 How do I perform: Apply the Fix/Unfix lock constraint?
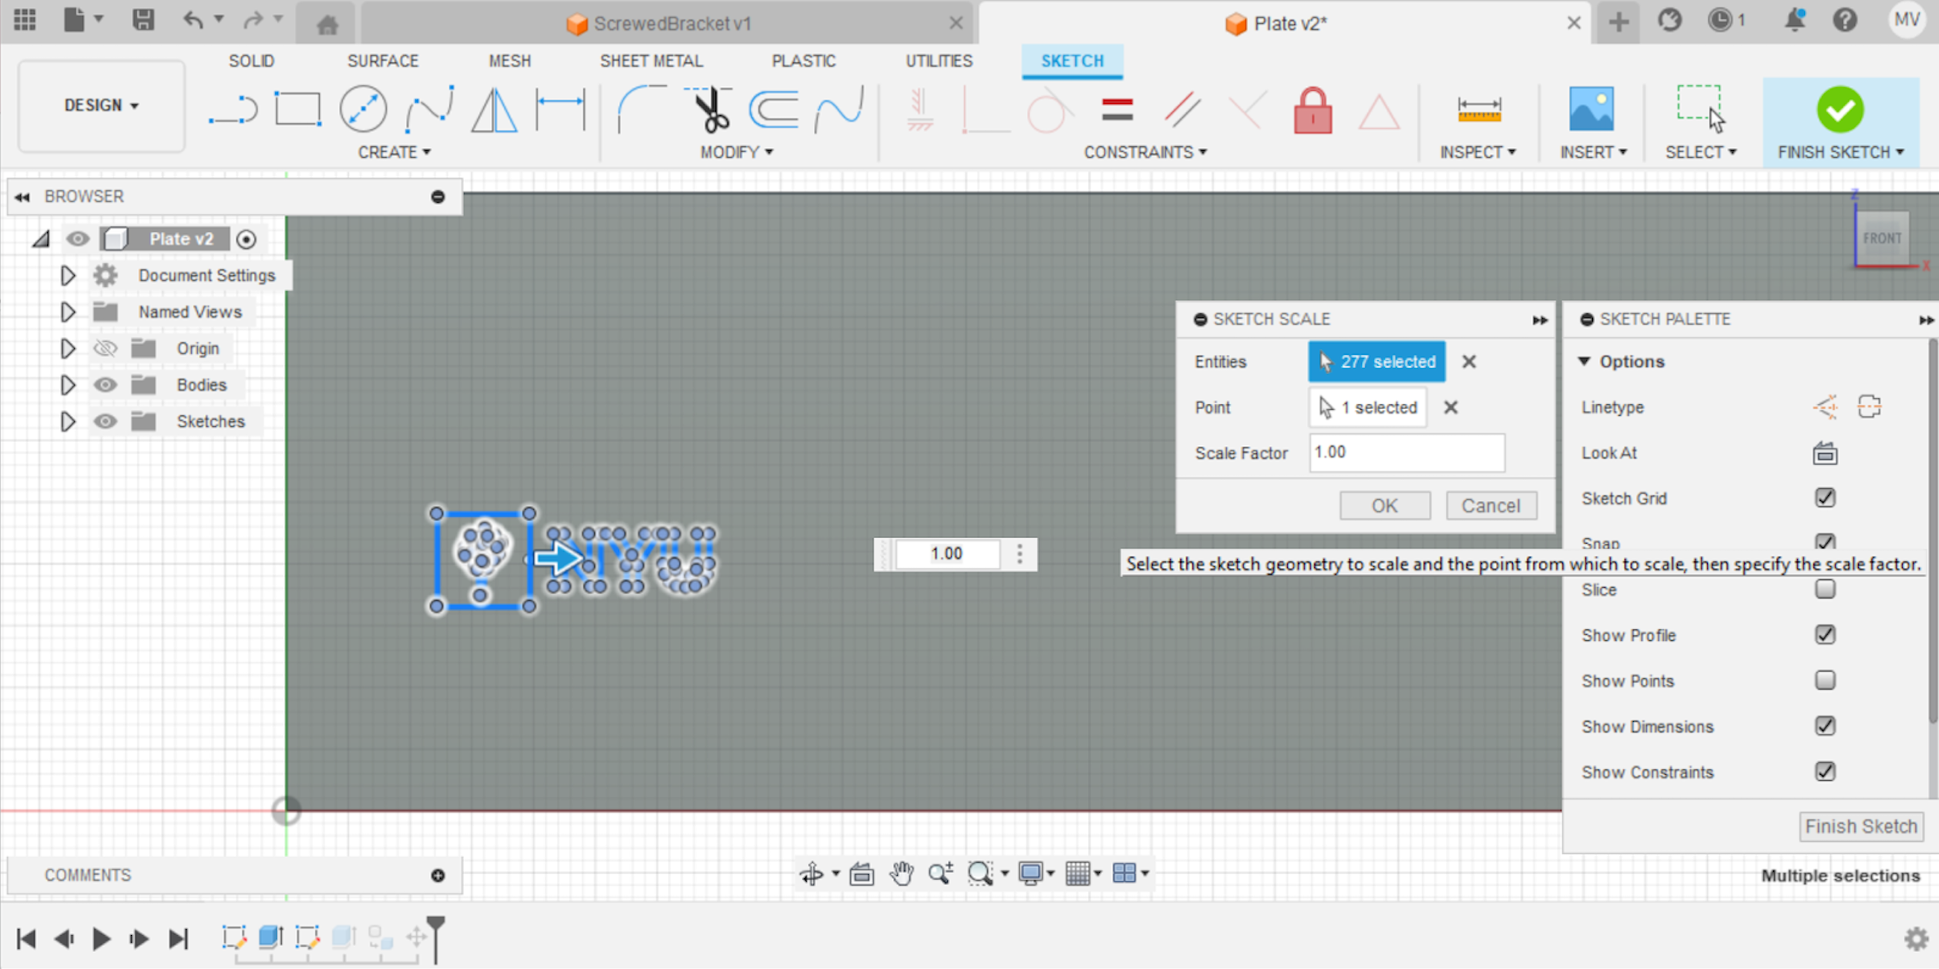[1312, 111]
